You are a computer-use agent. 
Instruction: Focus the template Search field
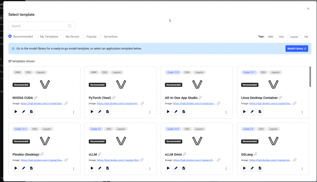[x=42, y=26]
